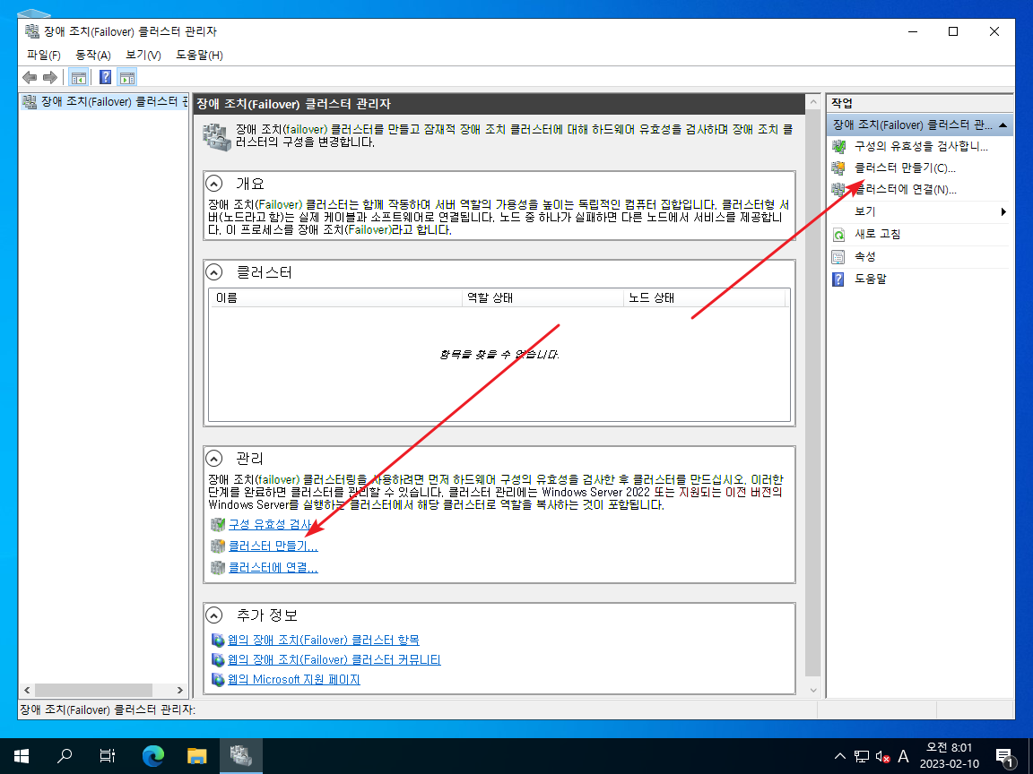Click the muted volume tray icon

[882, 757]
